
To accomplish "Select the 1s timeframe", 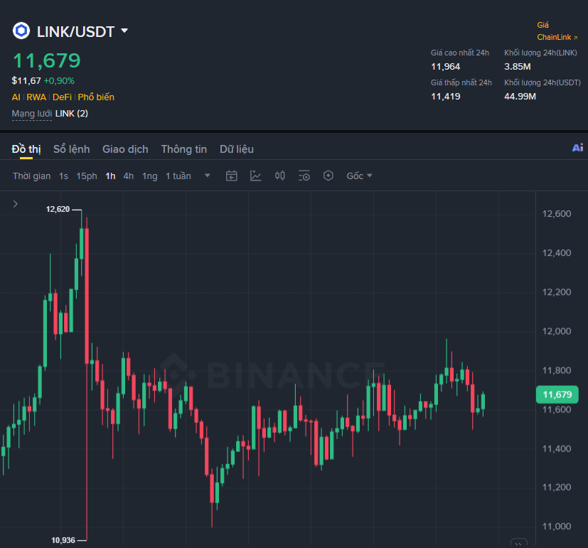I will [64, 176].
